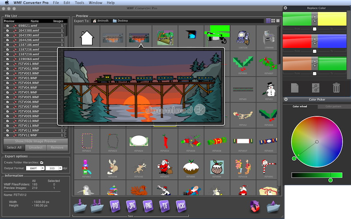Enable the green-to-yellow color replacement checkbox

point(315,29)
